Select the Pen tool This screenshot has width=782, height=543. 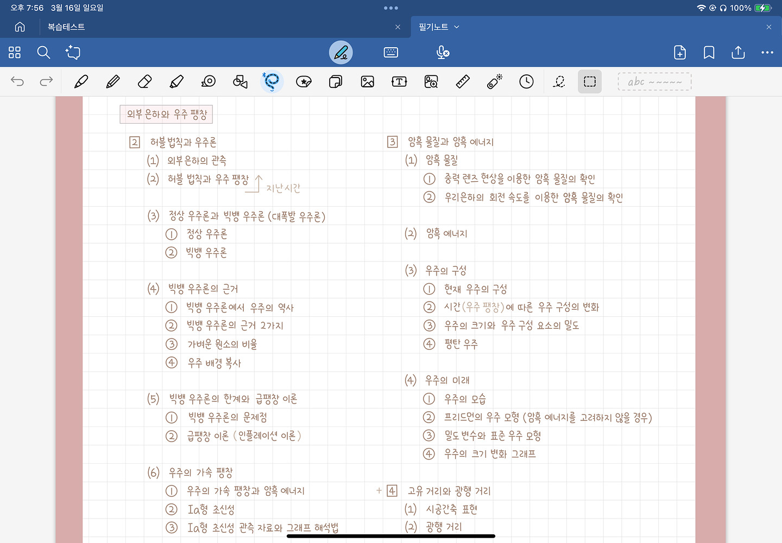click(81, 82)
